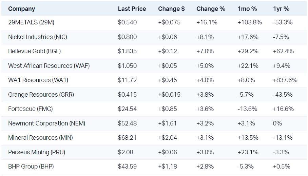Open the Perseus Mining (PRU) link
Viewport: 308px width, 176px height.
pos(36,152)
